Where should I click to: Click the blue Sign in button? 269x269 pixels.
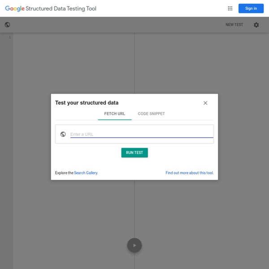(251, 9)
